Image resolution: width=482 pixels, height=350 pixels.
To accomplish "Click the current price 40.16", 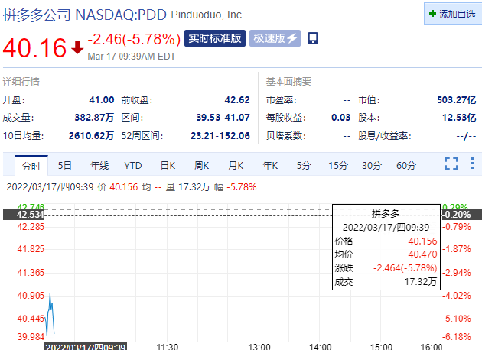I will coord(34,47).
